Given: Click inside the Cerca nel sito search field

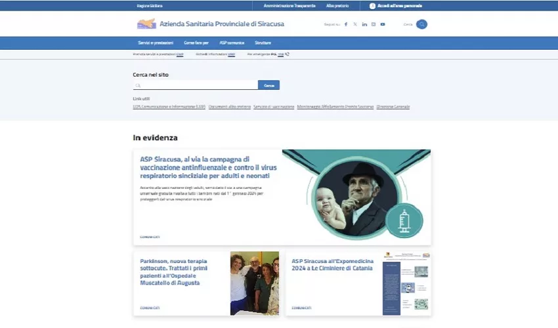Looking at the screenshot, I should coord(197,85).
